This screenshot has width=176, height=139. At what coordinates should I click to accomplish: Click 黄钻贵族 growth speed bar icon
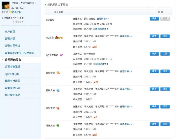(96, 82)
